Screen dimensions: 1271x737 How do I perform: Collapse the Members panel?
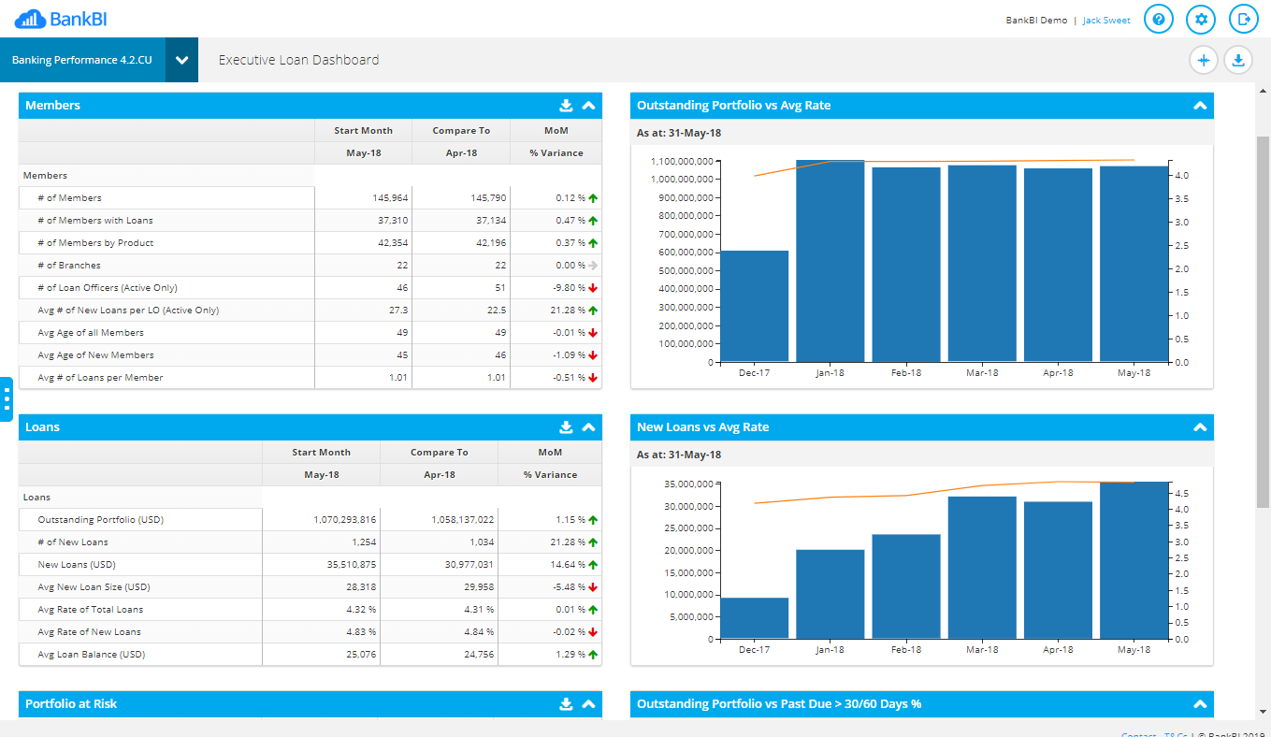click(x=589, y=105)
